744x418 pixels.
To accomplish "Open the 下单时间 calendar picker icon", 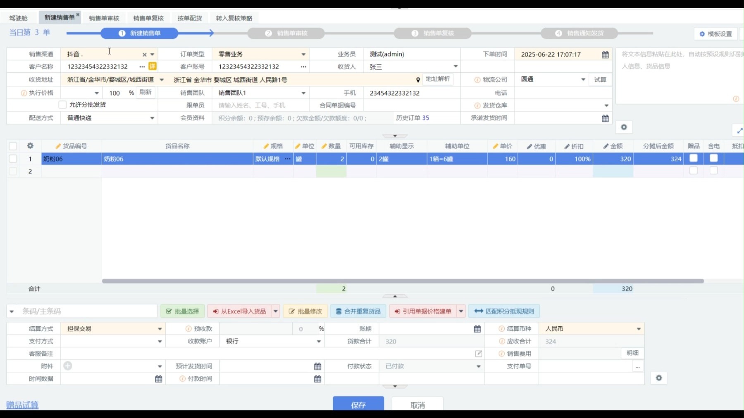I will (605, 54).
